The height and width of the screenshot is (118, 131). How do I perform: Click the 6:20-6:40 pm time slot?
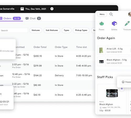(x=84, y=95)
